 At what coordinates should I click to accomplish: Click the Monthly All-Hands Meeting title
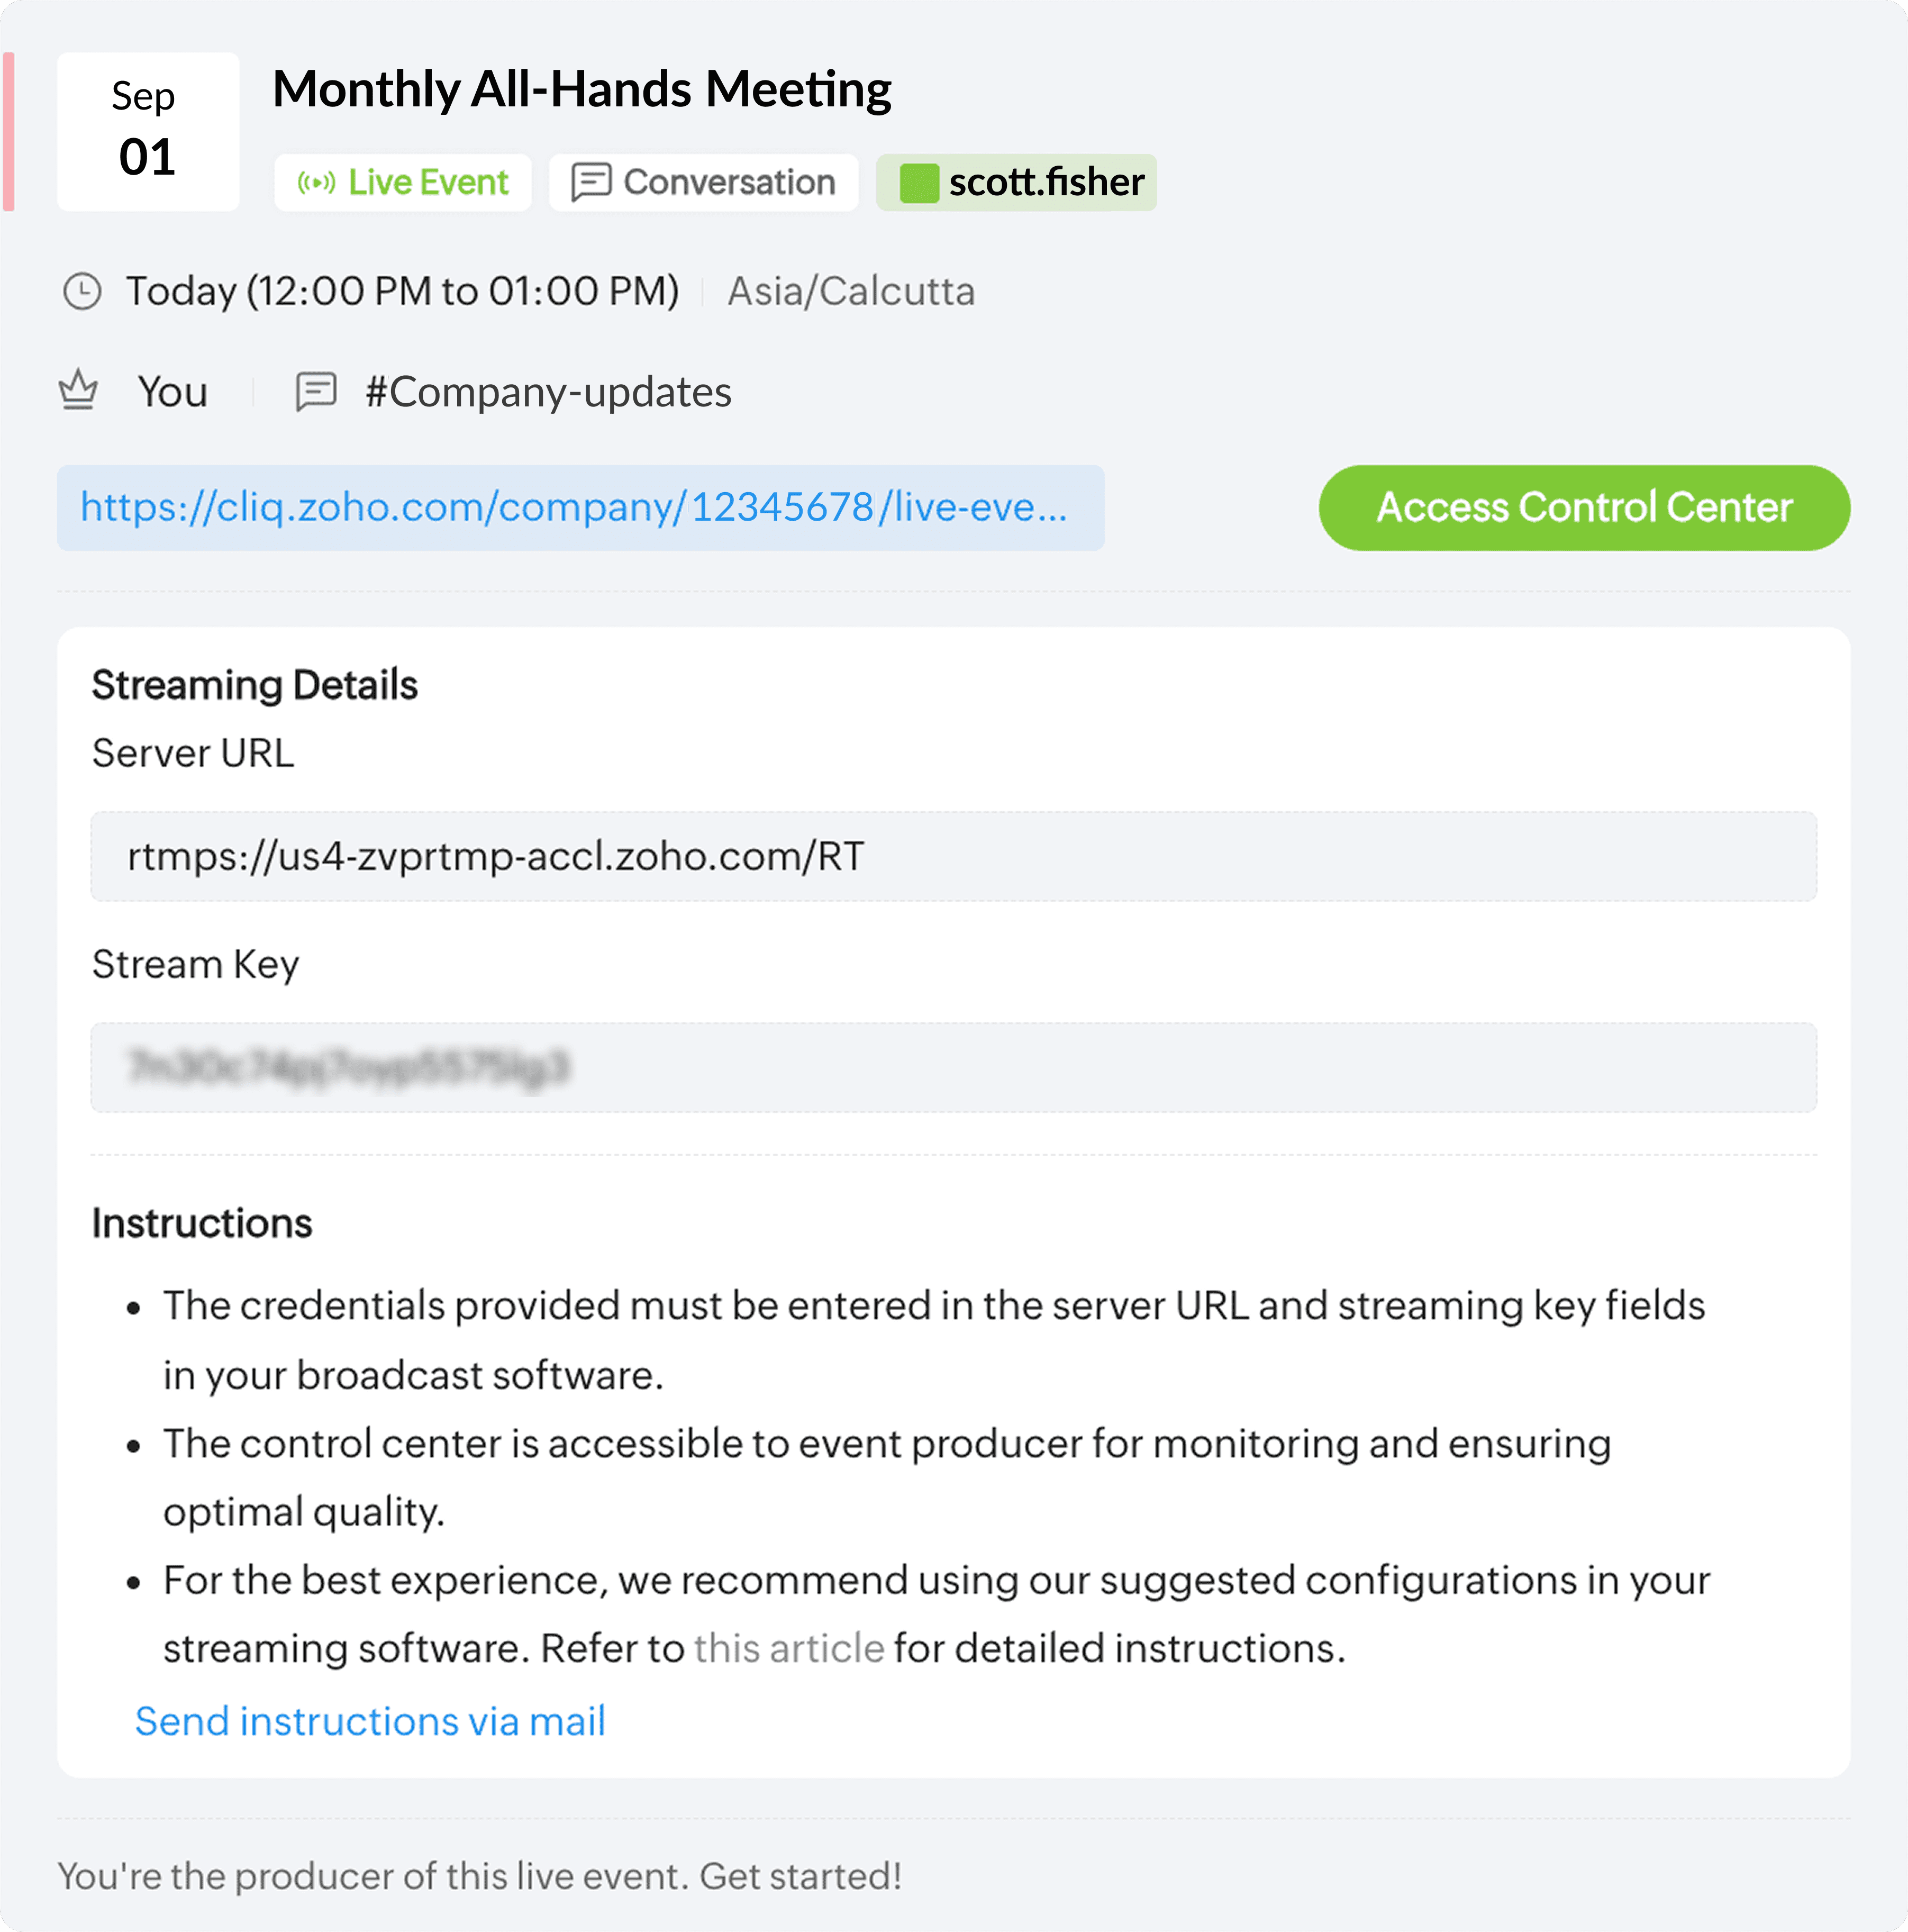click(x=582, y=90)
